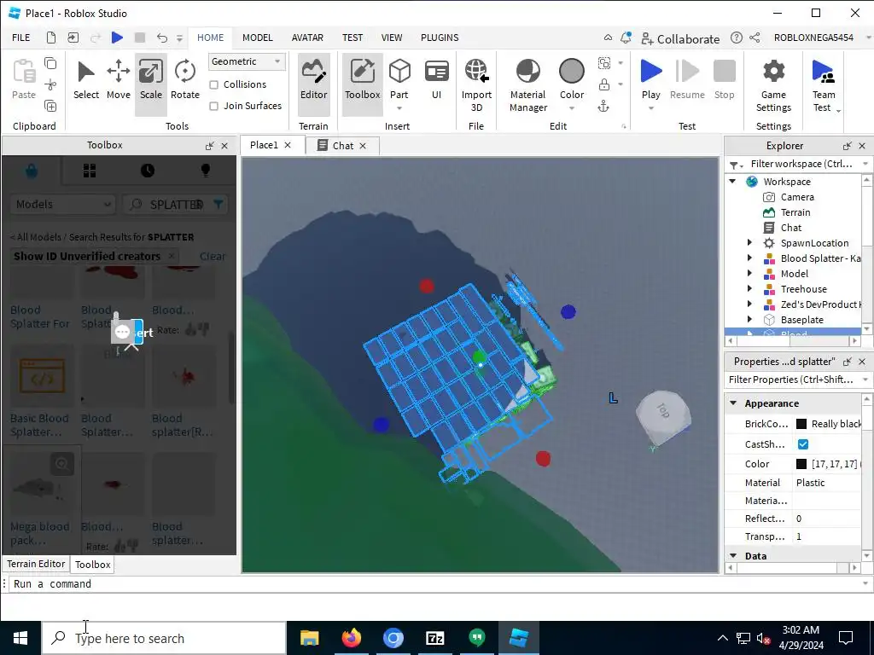
Task: Switch to the AVATAR ribbon tab
Action: pos(307,38)
